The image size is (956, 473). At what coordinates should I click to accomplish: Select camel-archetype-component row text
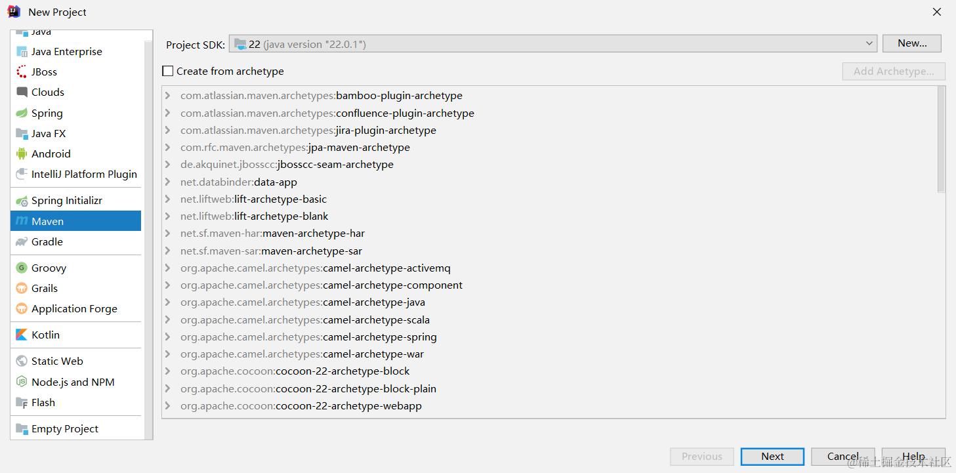(322, 285)
